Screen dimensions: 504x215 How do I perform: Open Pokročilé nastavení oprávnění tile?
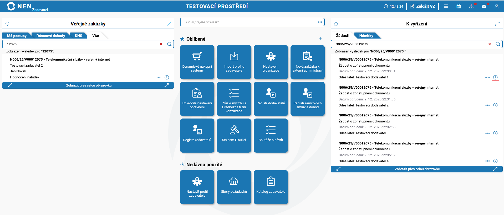197,99
